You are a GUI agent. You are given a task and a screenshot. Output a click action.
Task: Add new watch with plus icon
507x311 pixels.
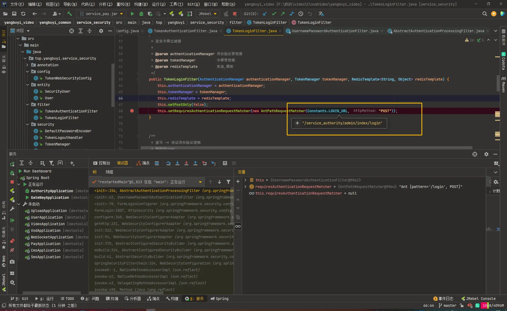click(238, 181)
